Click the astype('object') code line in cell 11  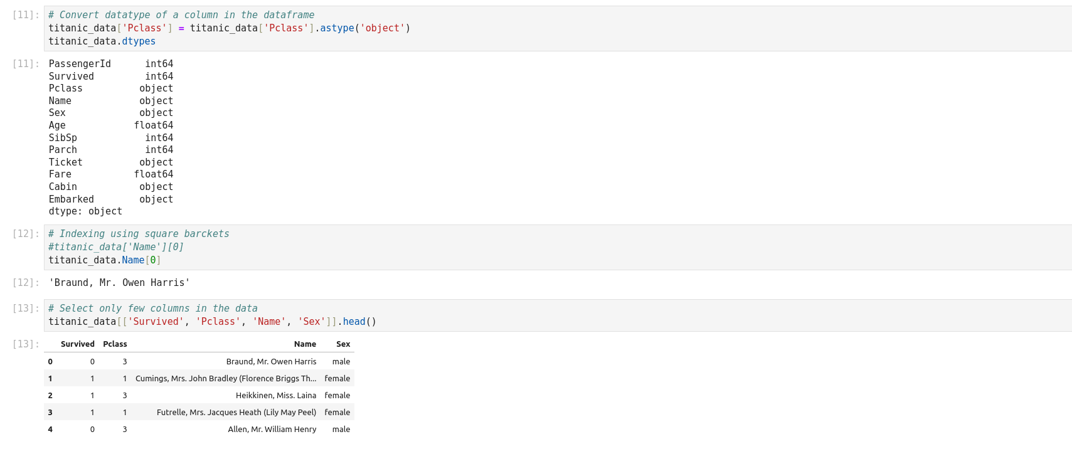(229, 28)
